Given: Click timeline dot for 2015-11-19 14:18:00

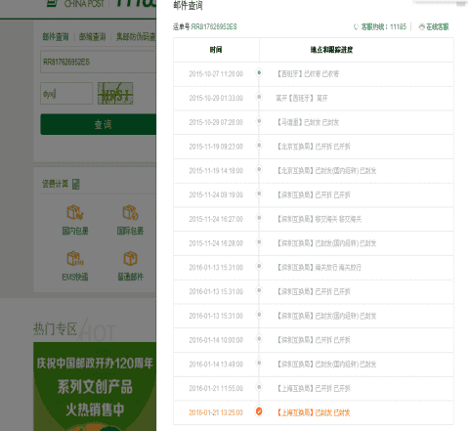Looking at the screenshot, I should tap(259, 169).
